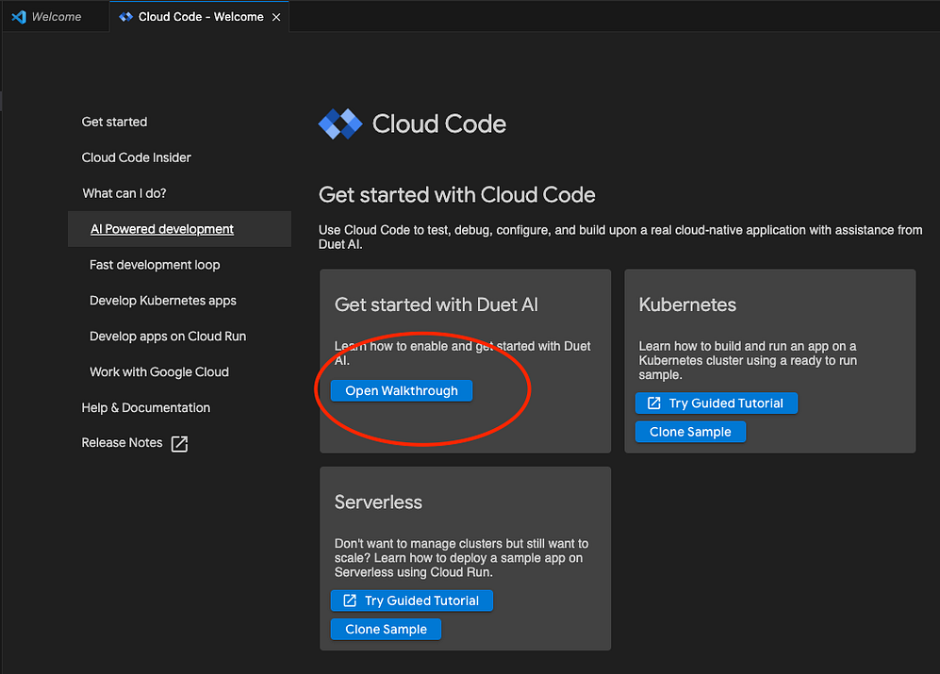Click the Cloud Code diamond logo in the header

340,123
